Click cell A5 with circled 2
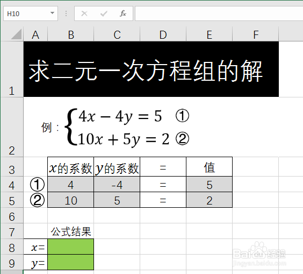The image size is (303, 274). [35, 200]
